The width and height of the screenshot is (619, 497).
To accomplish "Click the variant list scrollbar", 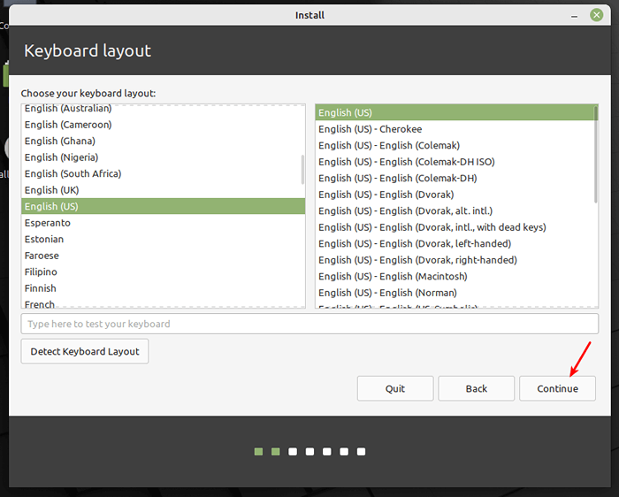I will click(596, 155).
